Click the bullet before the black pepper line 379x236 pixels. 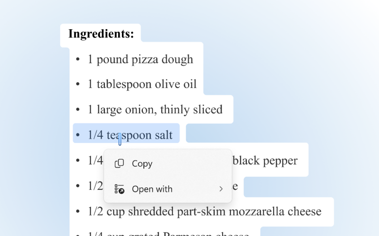pos(77,160)
